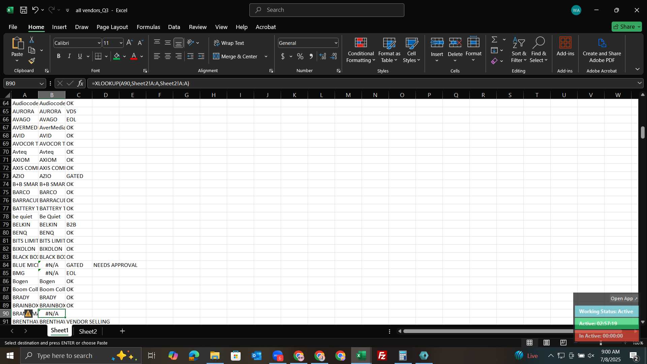This screenshot has height=364, width=647.
Task: Toggle Bottom Align
Action: (179, 43)
